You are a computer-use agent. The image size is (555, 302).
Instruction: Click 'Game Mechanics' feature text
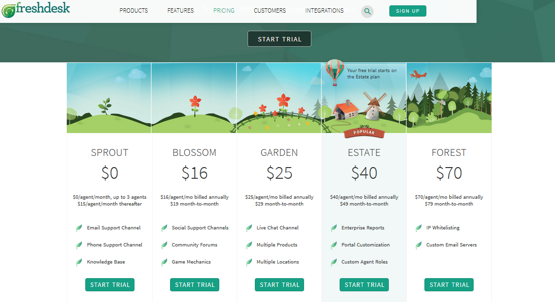(191, 262)
